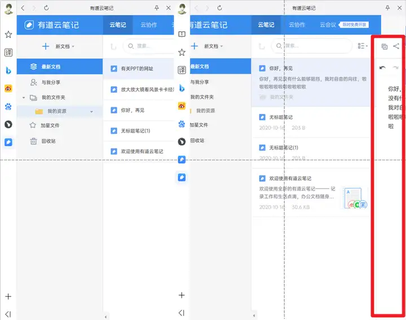Select 最新文档 in left window
This screenshot has width=406, height=320.
[x=60, y=67]
